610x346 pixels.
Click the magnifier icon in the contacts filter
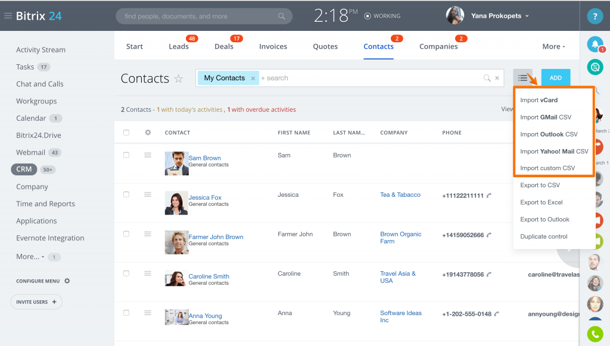tap(487, 78)
